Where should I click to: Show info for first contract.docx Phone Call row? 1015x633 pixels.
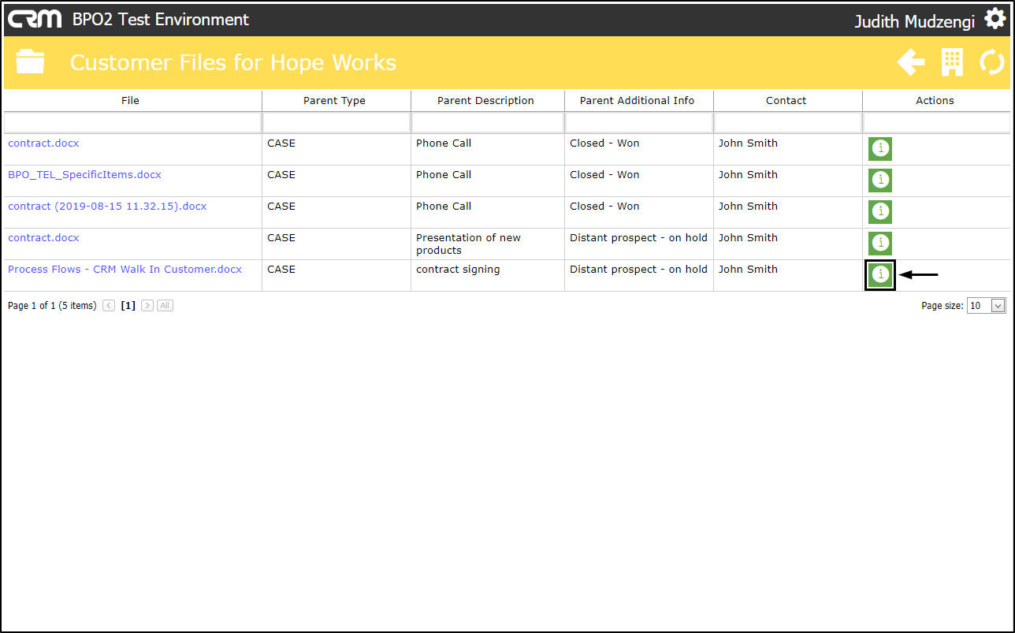880,149
